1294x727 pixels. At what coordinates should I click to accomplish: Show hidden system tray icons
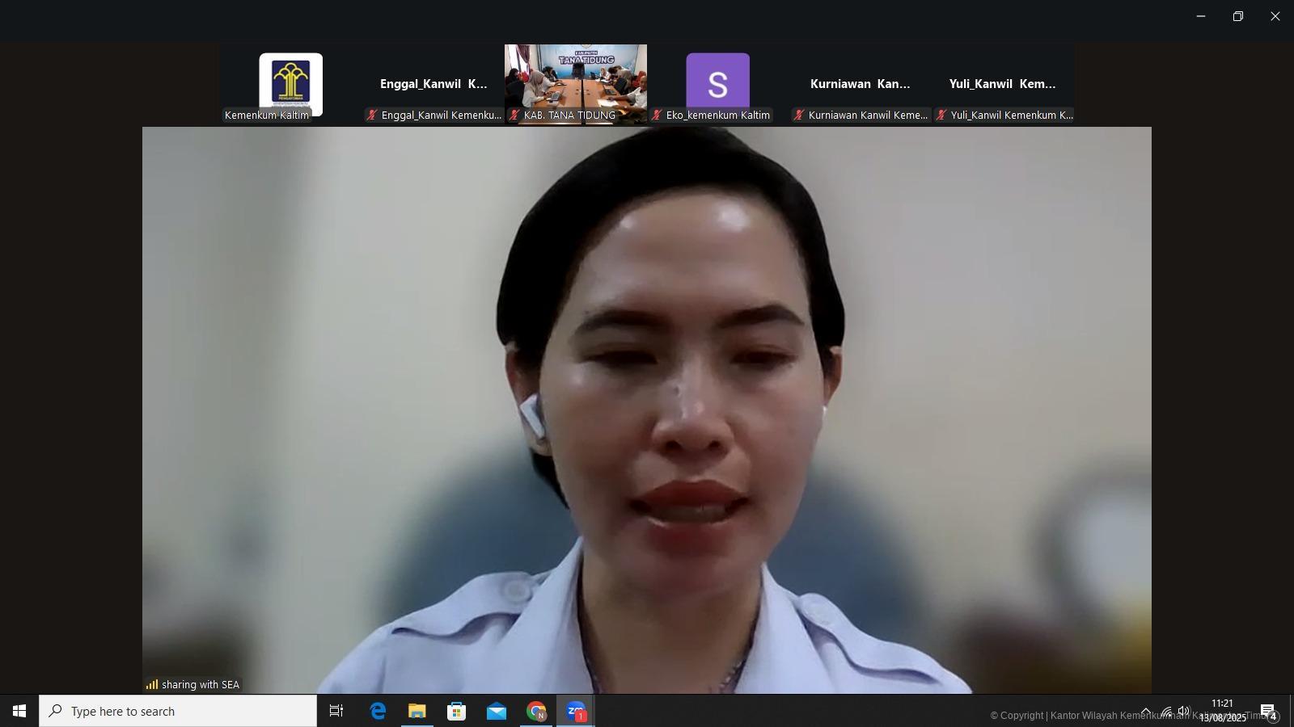coord(1145,712)
